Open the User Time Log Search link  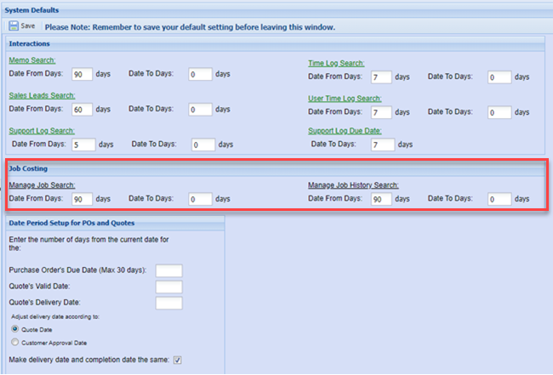[345, 99]
